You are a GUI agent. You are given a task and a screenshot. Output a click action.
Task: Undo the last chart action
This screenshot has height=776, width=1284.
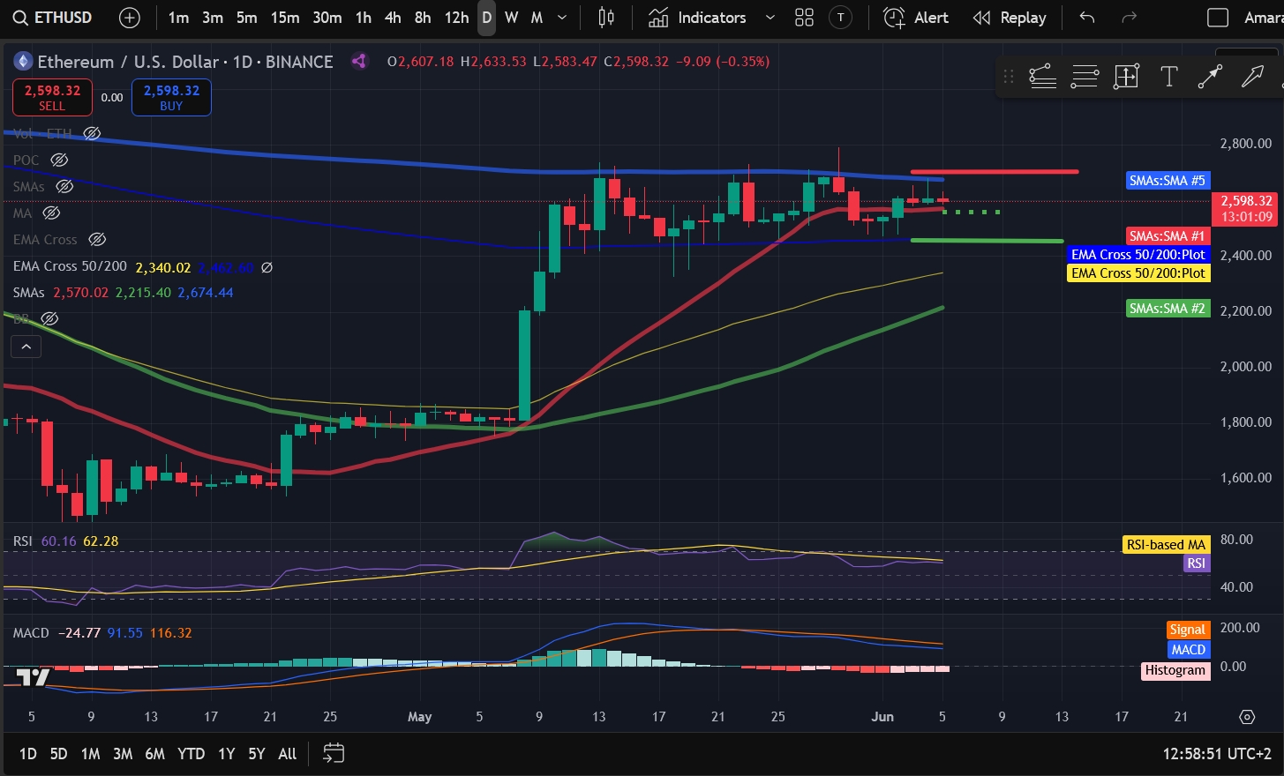tap(1087, 18)
